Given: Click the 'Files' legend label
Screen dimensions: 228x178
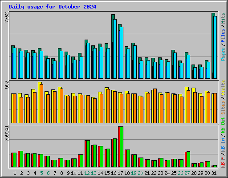Looking at the screenshot, I should [x=223, y=36].
